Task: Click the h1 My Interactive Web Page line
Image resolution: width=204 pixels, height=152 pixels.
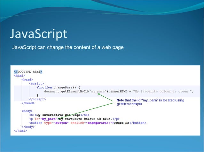Action: 59,115
